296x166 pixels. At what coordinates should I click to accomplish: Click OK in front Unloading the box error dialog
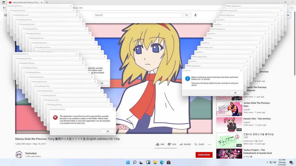[x=108, y=131]
